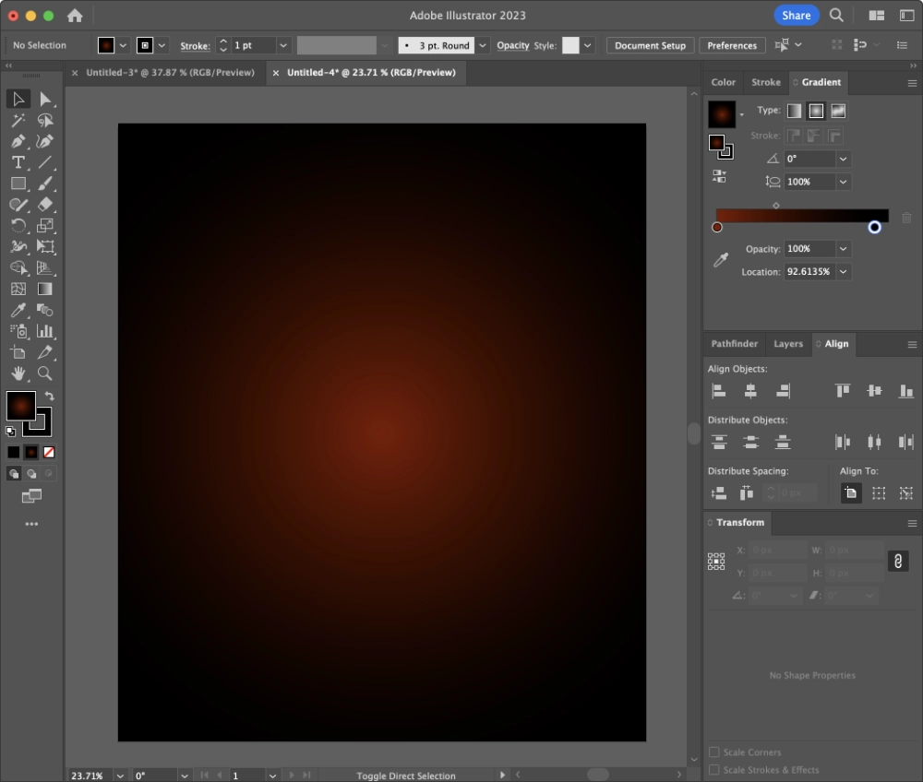Open the stroke weight dropdown
Image resolution: width=923 pixels, height=782 pixels.
coord(283,45)
